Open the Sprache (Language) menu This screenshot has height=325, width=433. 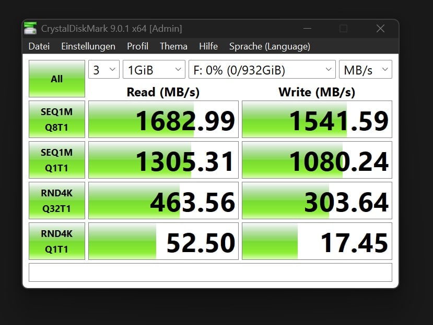pos(270,46)
